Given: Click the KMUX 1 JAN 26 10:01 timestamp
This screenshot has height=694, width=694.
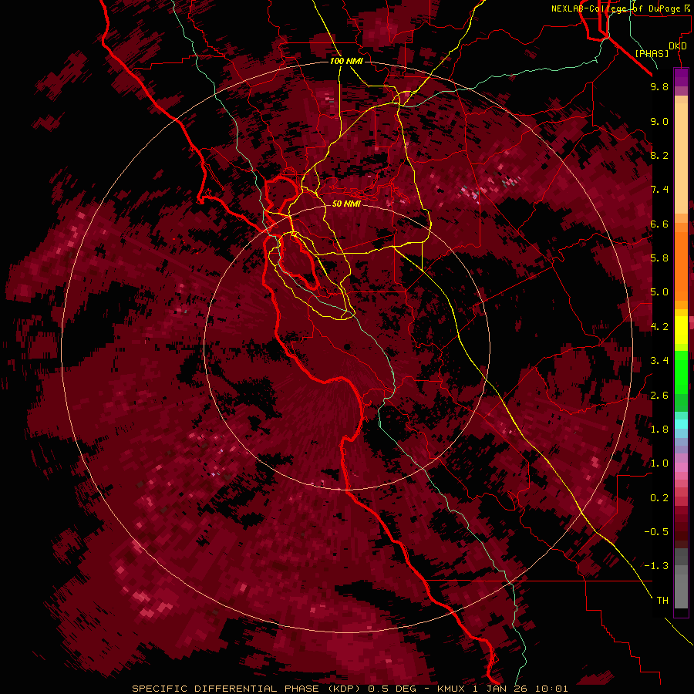Looking at the screenshot, I should coord(502,689).
